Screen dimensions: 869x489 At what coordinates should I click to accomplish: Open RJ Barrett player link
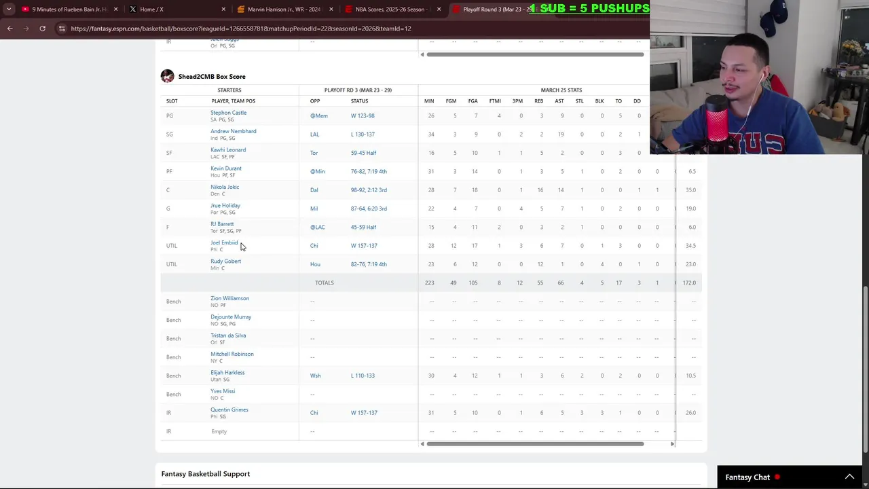click(x=222, y=224)
